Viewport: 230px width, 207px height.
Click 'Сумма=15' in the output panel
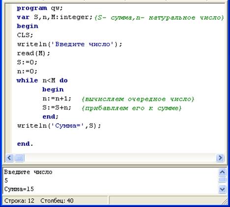(x=19, y=189)
